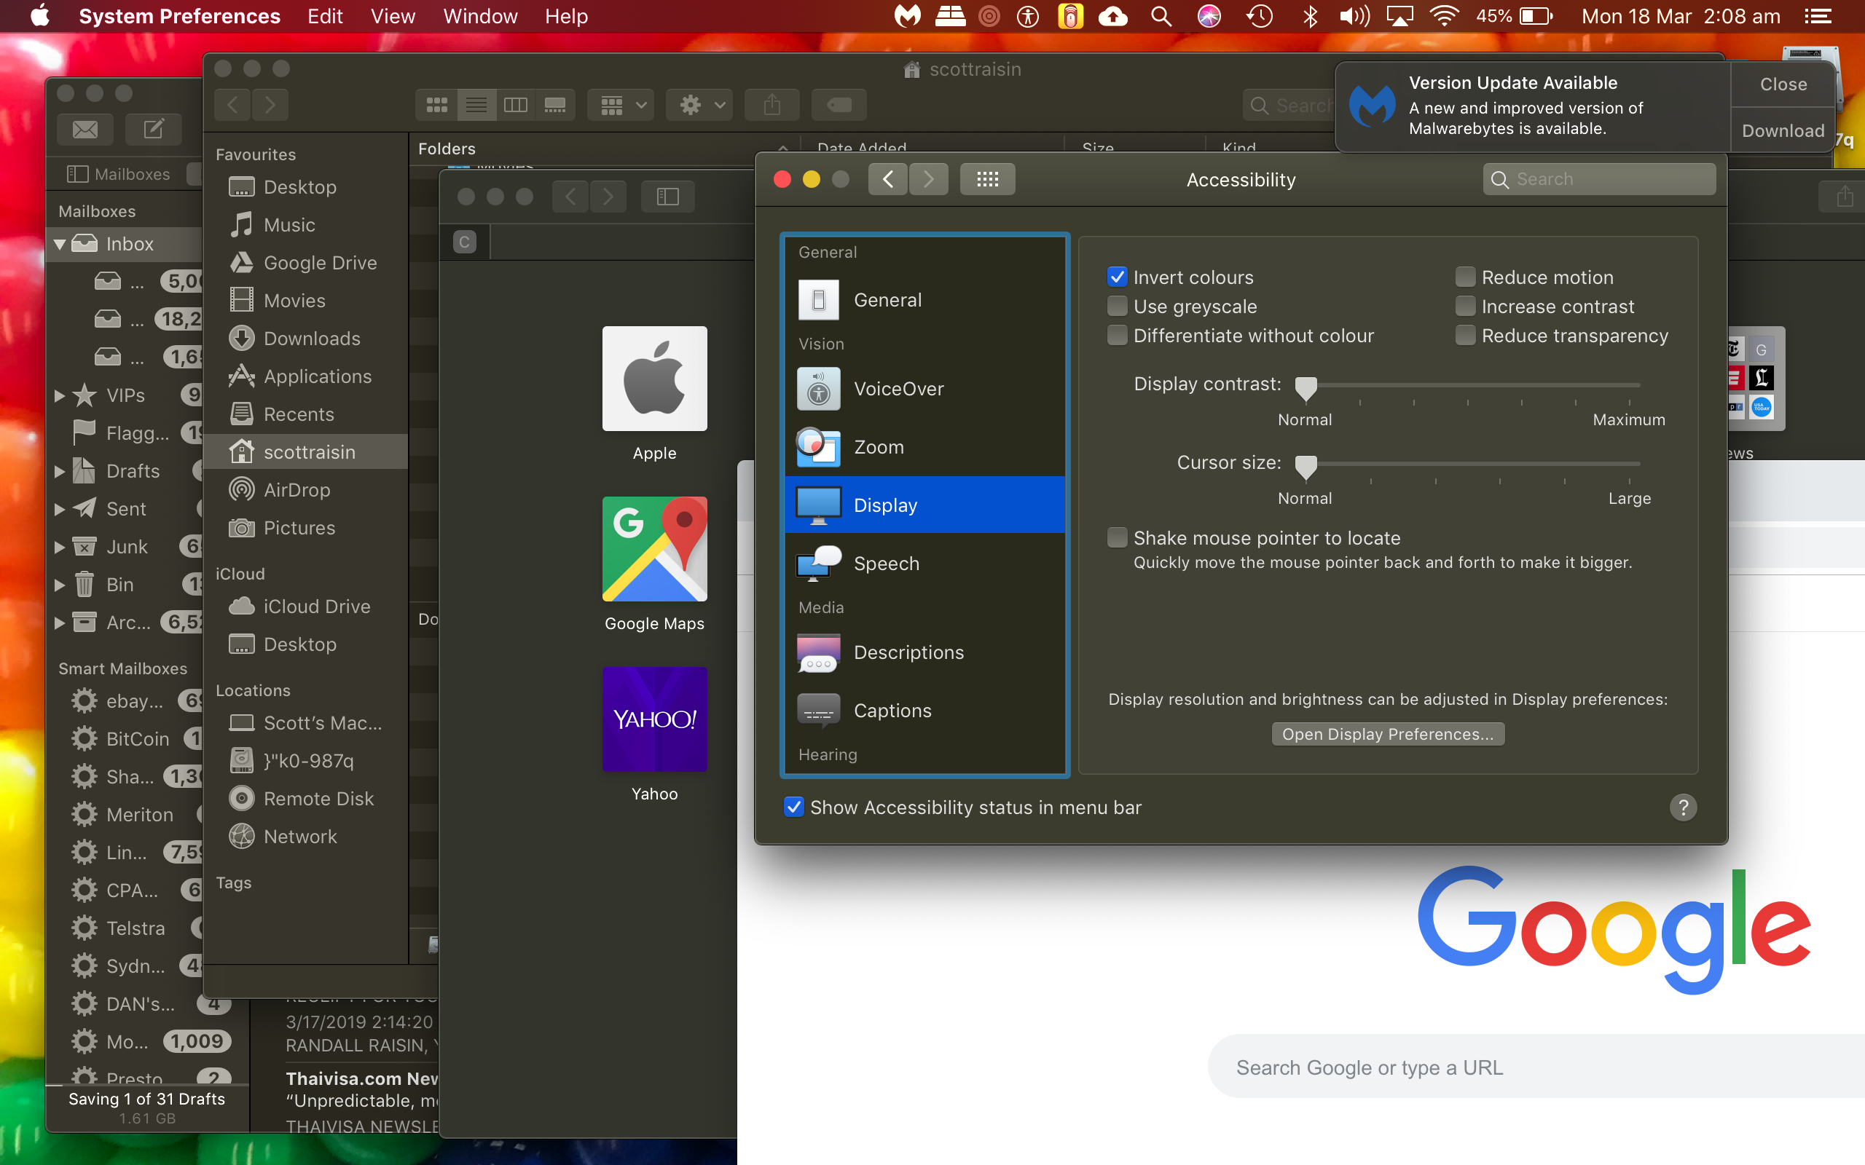The image size is (1865, 1165).
Task: Click the Display contrast slider
Action: tap(1472, 385)
